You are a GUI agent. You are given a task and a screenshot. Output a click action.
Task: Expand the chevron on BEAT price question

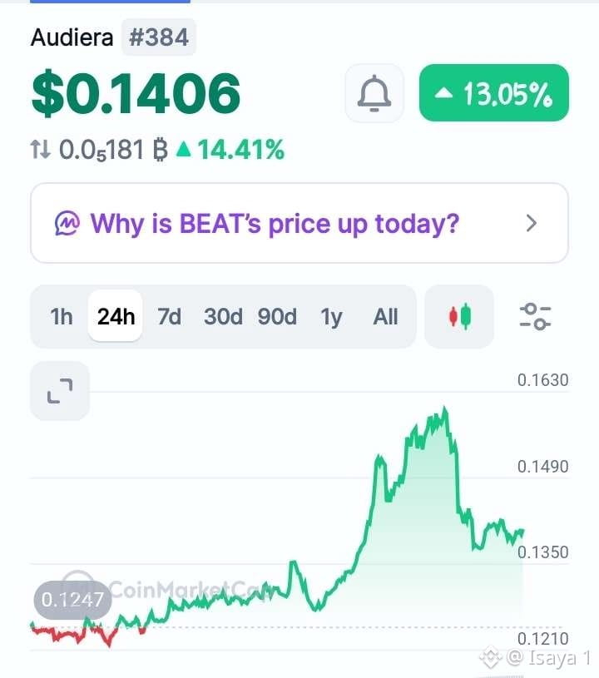coord(532,223)
